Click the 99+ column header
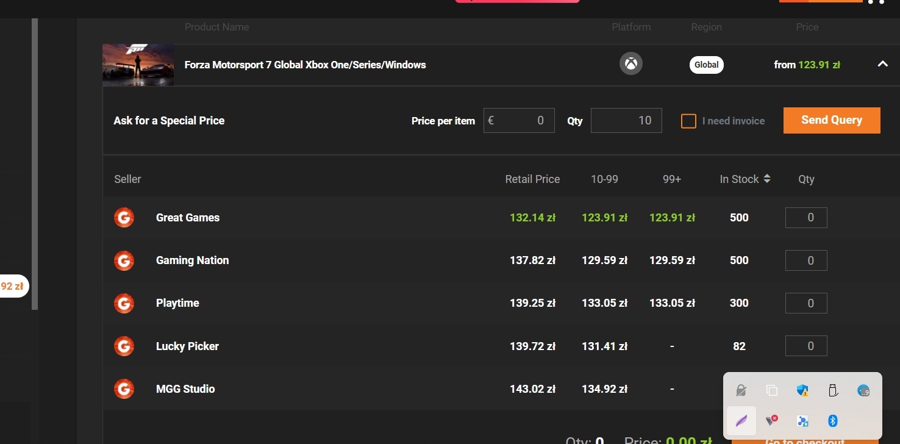The height and width of the screenshot is (444, 900). pyautogui.click(x=672, y=179)
